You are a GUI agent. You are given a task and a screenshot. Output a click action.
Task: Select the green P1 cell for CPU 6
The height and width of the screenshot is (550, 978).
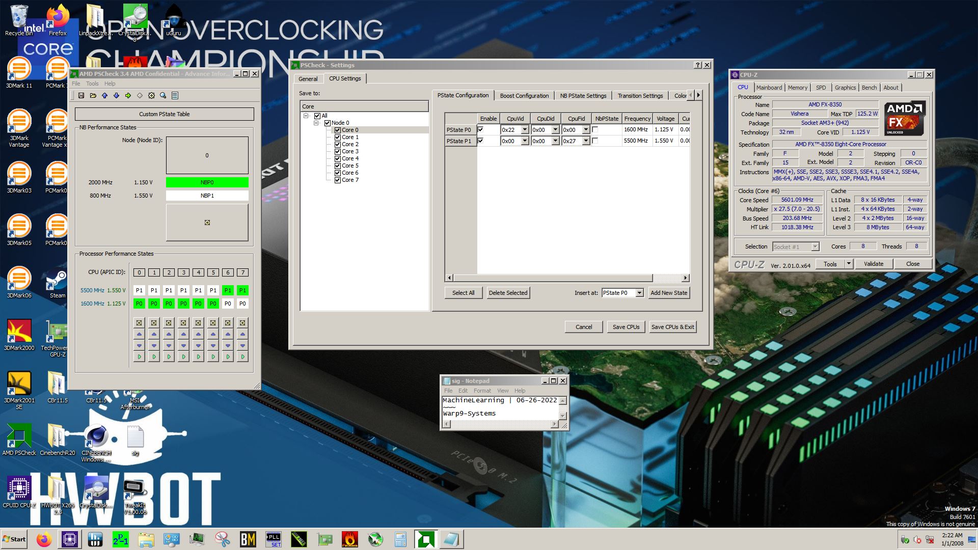click(228, 290)
